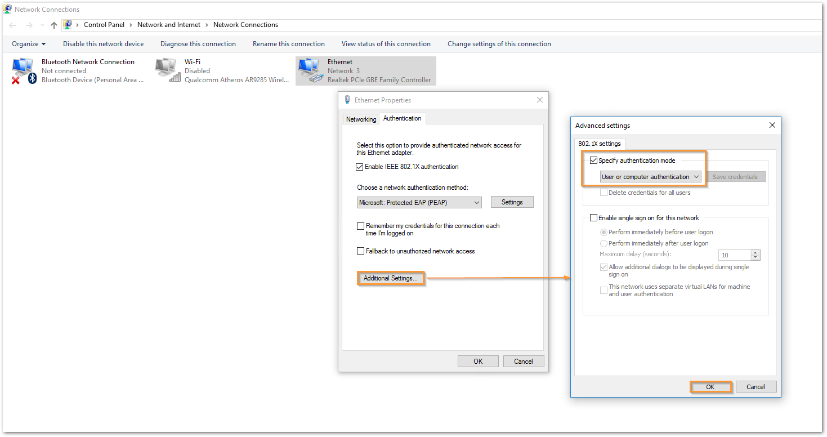Close the Advanced settings dialog with X
827x437 pixels.
[772, 125]
